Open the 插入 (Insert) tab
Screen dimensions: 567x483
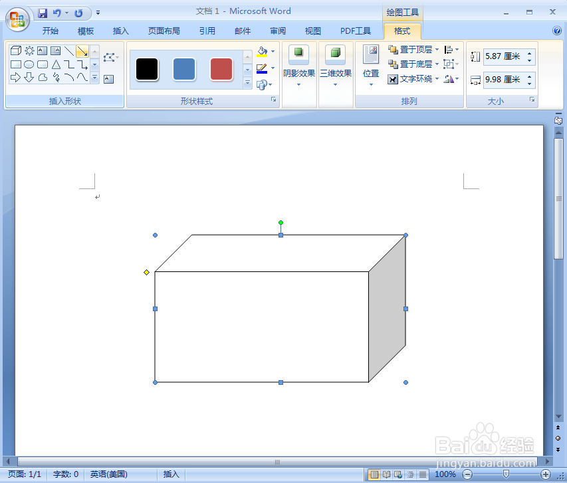click(x=121, y=31)
